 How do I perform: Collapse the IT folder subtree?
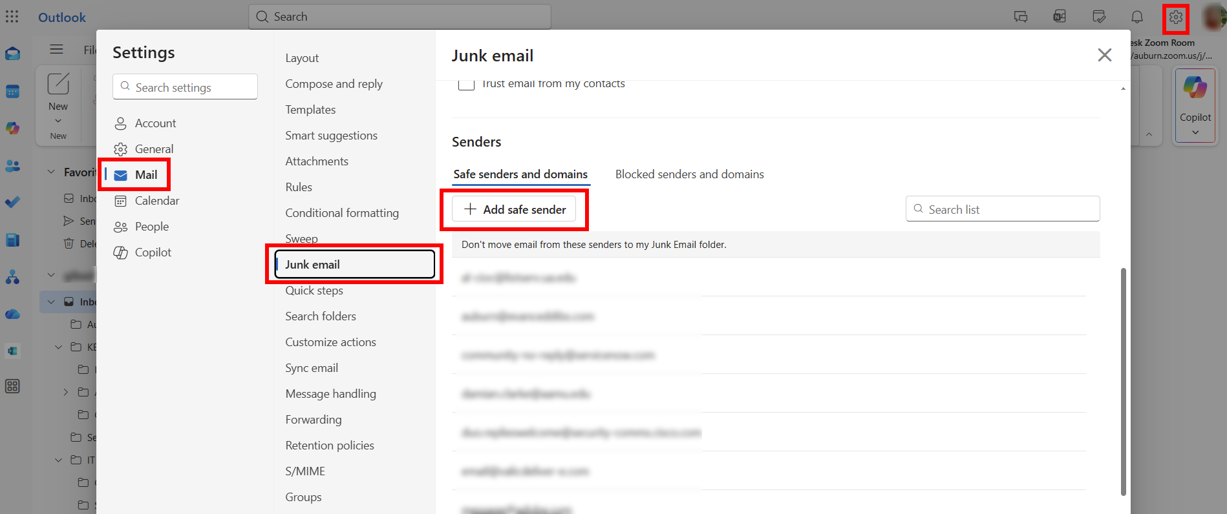pos(58,460)
